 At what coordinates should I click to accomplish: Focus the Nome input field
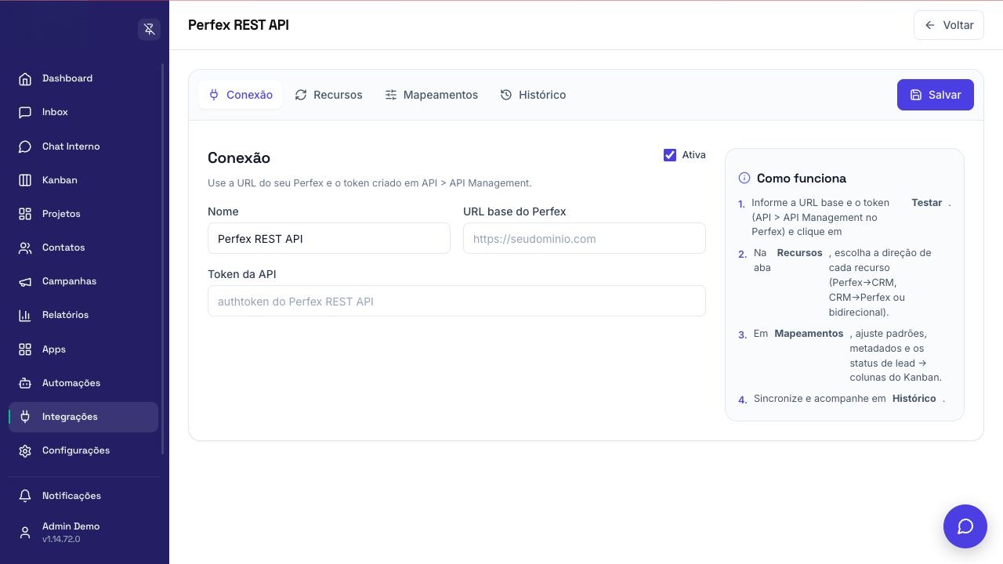pyautogui.click(x=329, y=238)
